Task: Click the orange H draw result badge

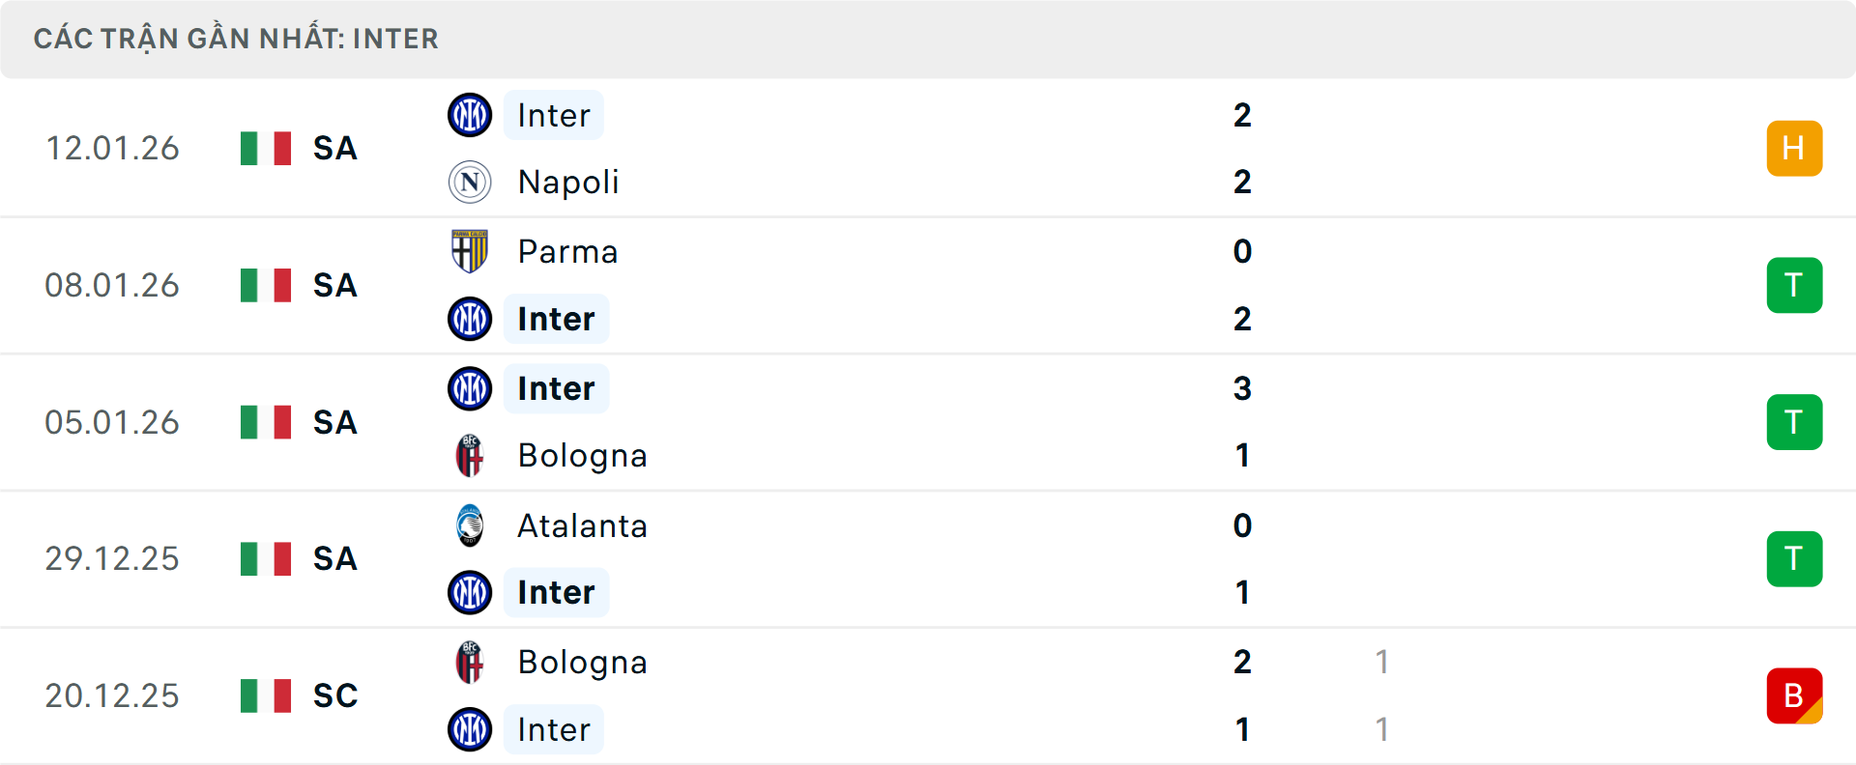Action: click(1794, 148)
